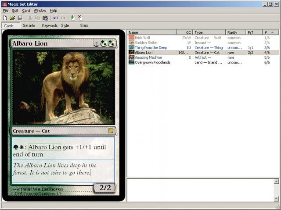Maximize the Magic Set Editor window
This screenshot has width=281, height=210.
[x=270, y=4]
